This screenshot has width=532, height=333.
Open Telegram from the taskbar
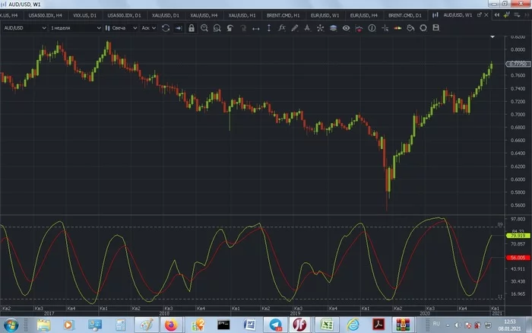tap(275, 325)
